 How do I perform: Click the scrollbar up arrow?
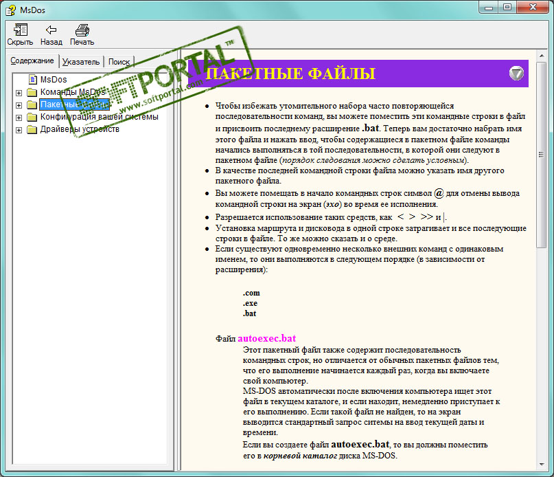(541, 56)
